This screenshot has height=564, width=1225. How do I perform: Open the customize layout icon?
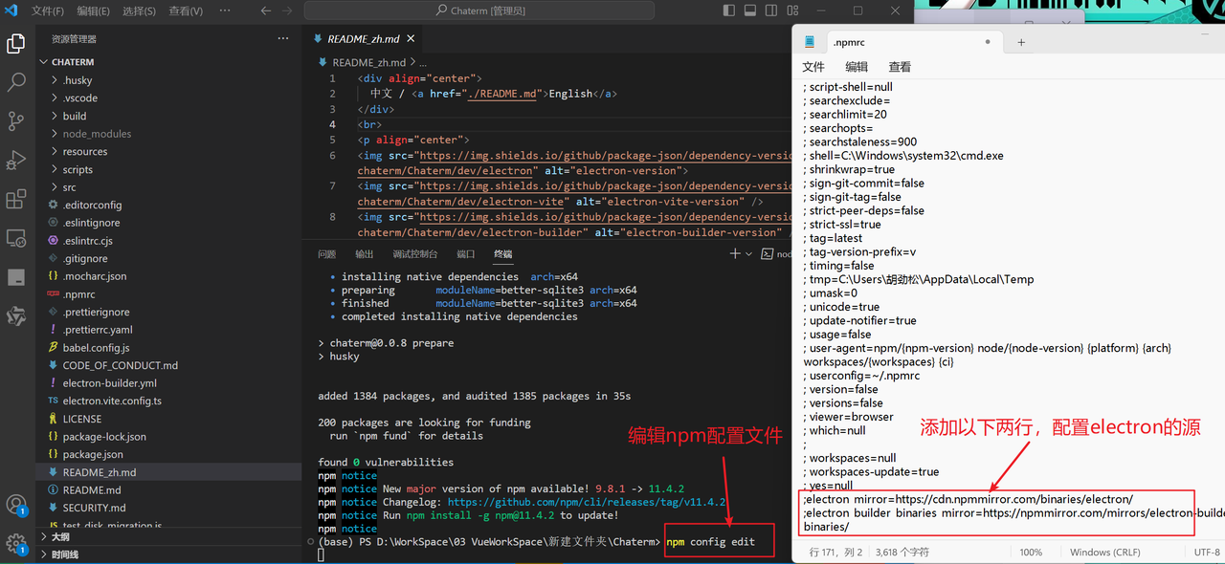(x=791, y=11)
